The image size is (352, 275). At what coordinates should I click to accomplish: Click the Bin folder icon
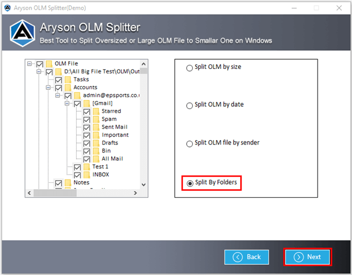coord(96,151)
